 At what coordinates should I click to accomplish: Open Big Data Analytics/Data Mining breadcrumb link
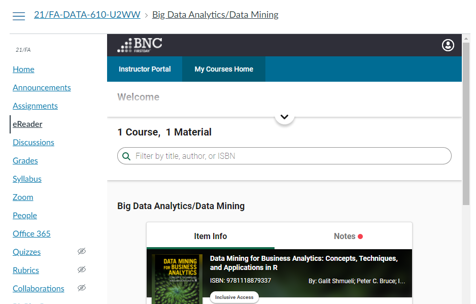pos(215,15)
